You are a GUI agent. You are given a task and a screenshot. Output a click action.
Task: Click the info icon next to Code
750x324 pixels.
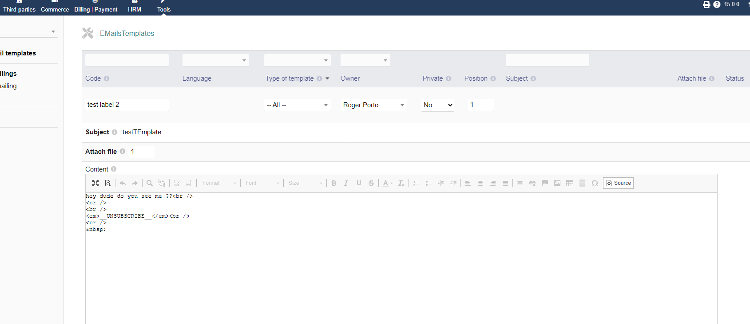pyautogui.click(x=107, y=78)
